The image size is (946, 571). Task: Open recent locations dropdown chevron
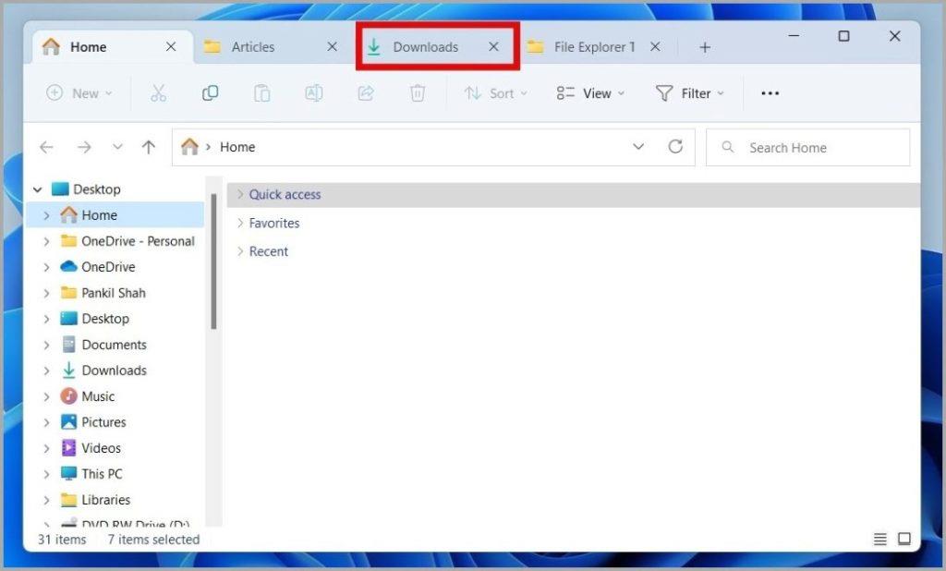click(x=117, y=147)
